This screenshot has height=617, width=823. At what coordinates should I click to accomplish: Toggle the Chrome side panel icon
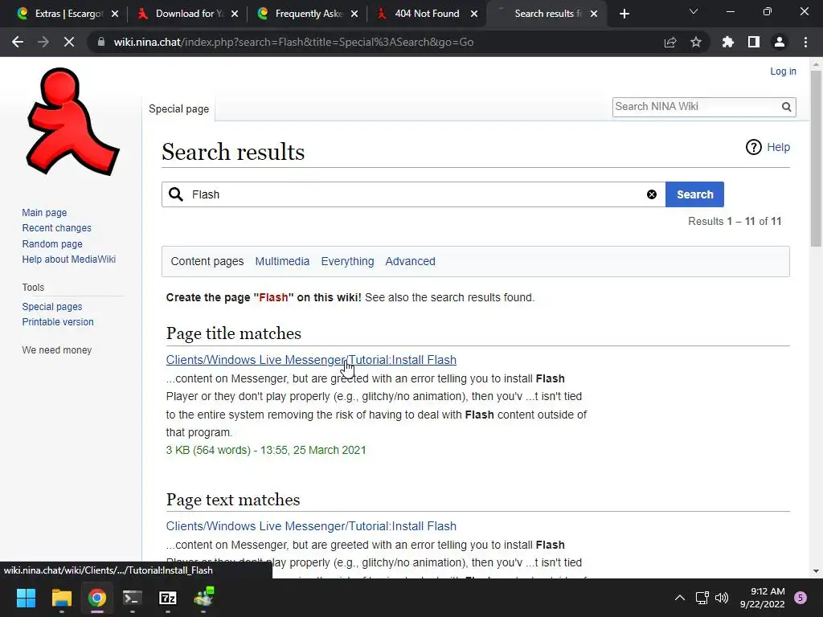(x=754, y=42)
